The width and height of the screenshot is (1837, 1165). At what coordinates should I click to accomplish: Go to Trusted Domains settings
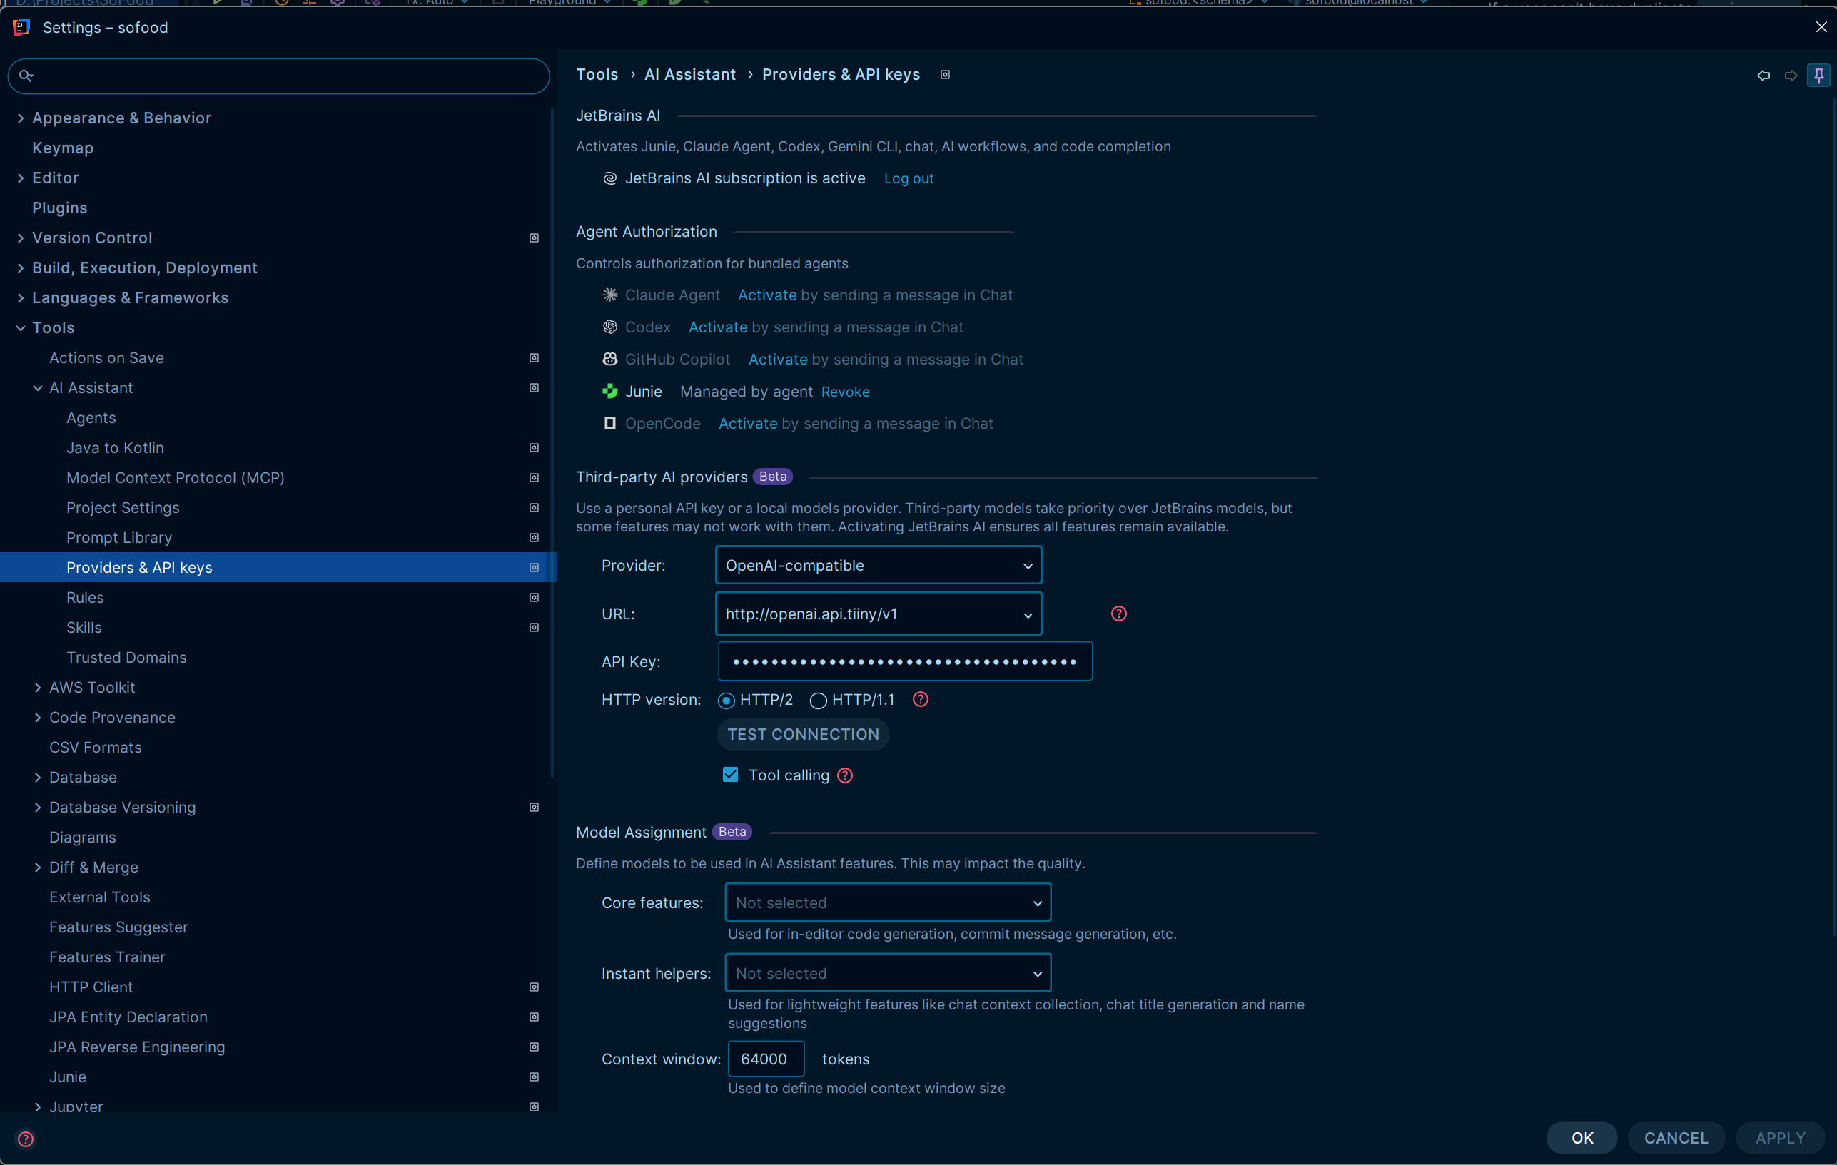[126, 657]
